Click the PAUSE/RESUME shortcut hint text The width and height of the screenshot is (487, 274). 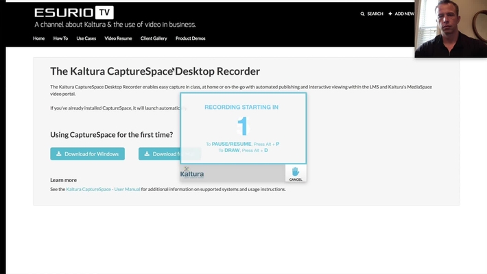[243, 144]
